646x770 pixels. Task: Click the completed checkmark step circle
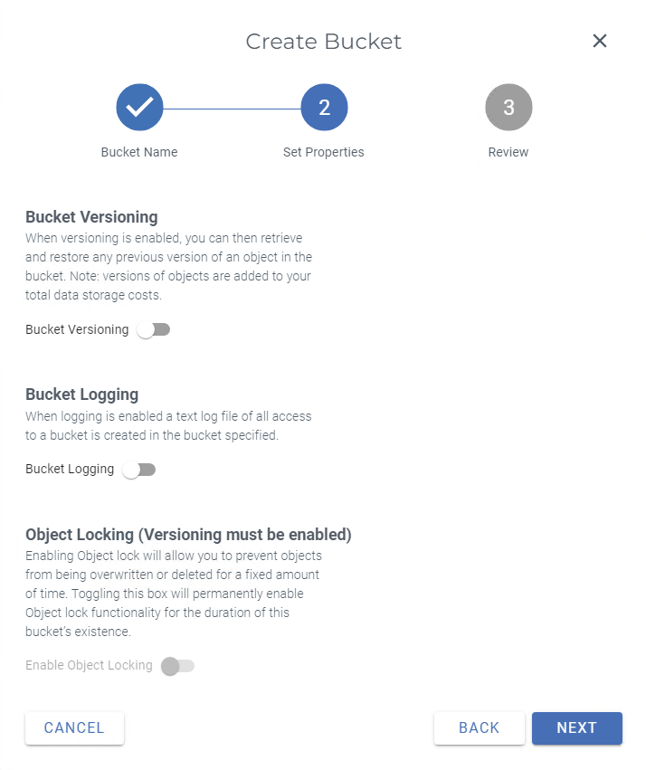click(x=139, y=109)
